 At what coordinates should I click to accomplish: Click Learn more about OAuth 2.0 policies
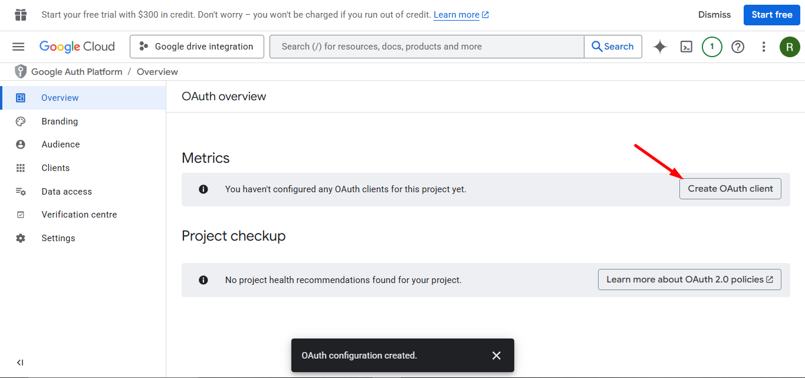(x=689, y=279)
